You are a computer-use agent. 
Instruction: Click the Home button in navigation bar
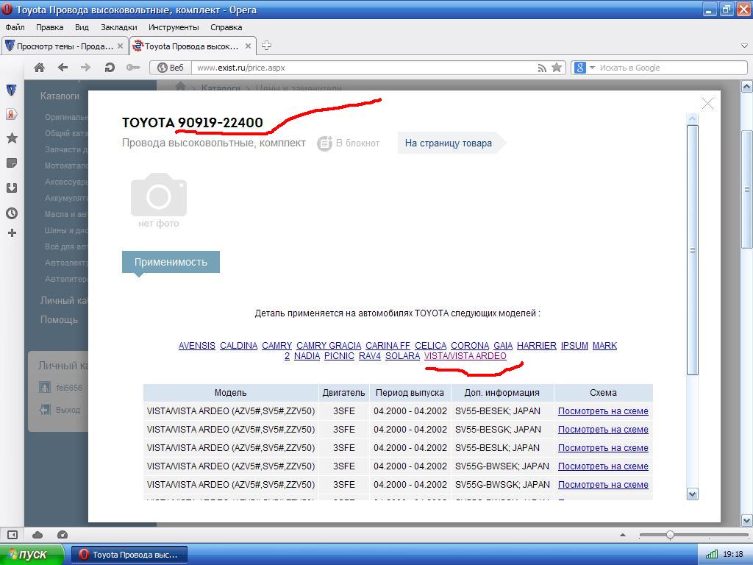click(x=40, y=68)
